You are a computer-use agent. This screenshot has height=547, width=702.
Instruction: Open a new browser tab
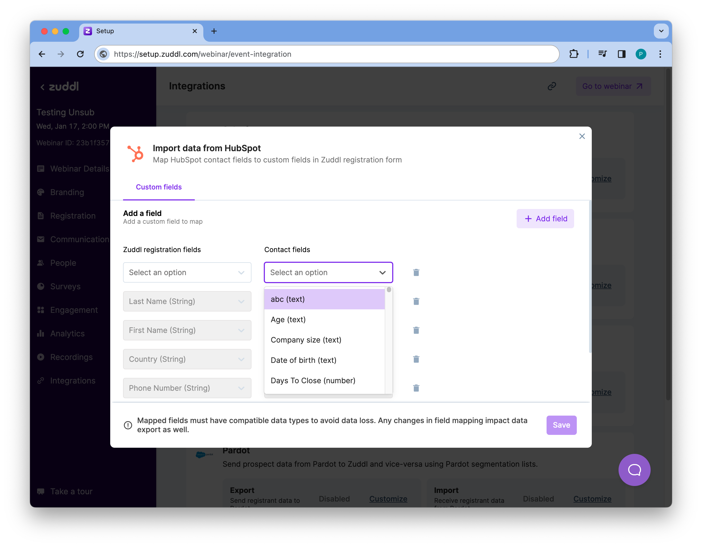click(x=214, y=31)
